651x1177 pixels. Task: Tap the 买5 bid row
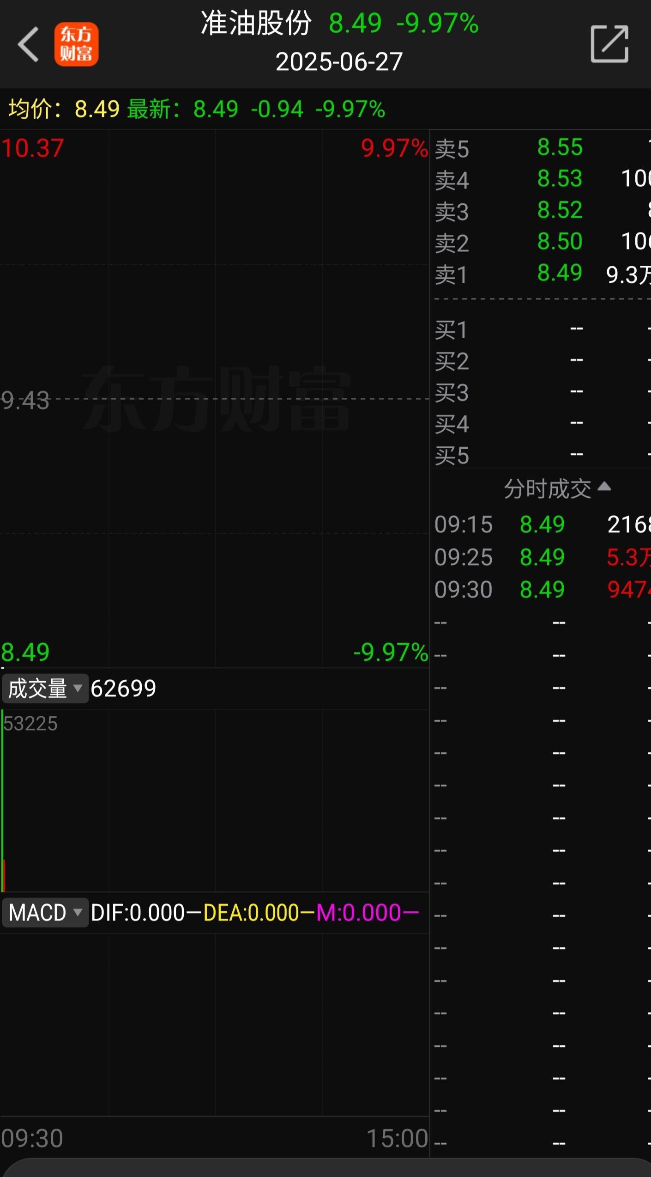tap(542, 455)
